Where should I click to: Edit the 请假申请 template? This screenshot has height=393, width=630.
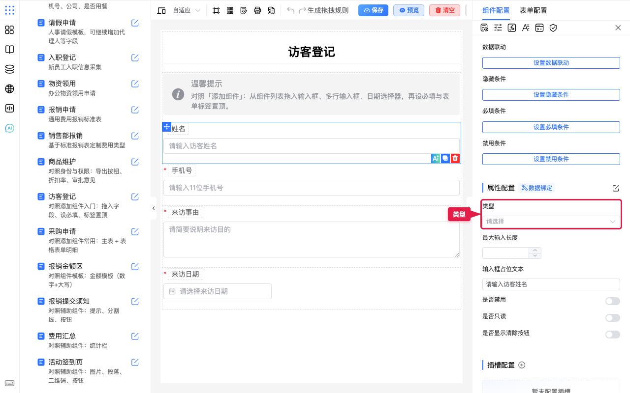pos(135,23)
